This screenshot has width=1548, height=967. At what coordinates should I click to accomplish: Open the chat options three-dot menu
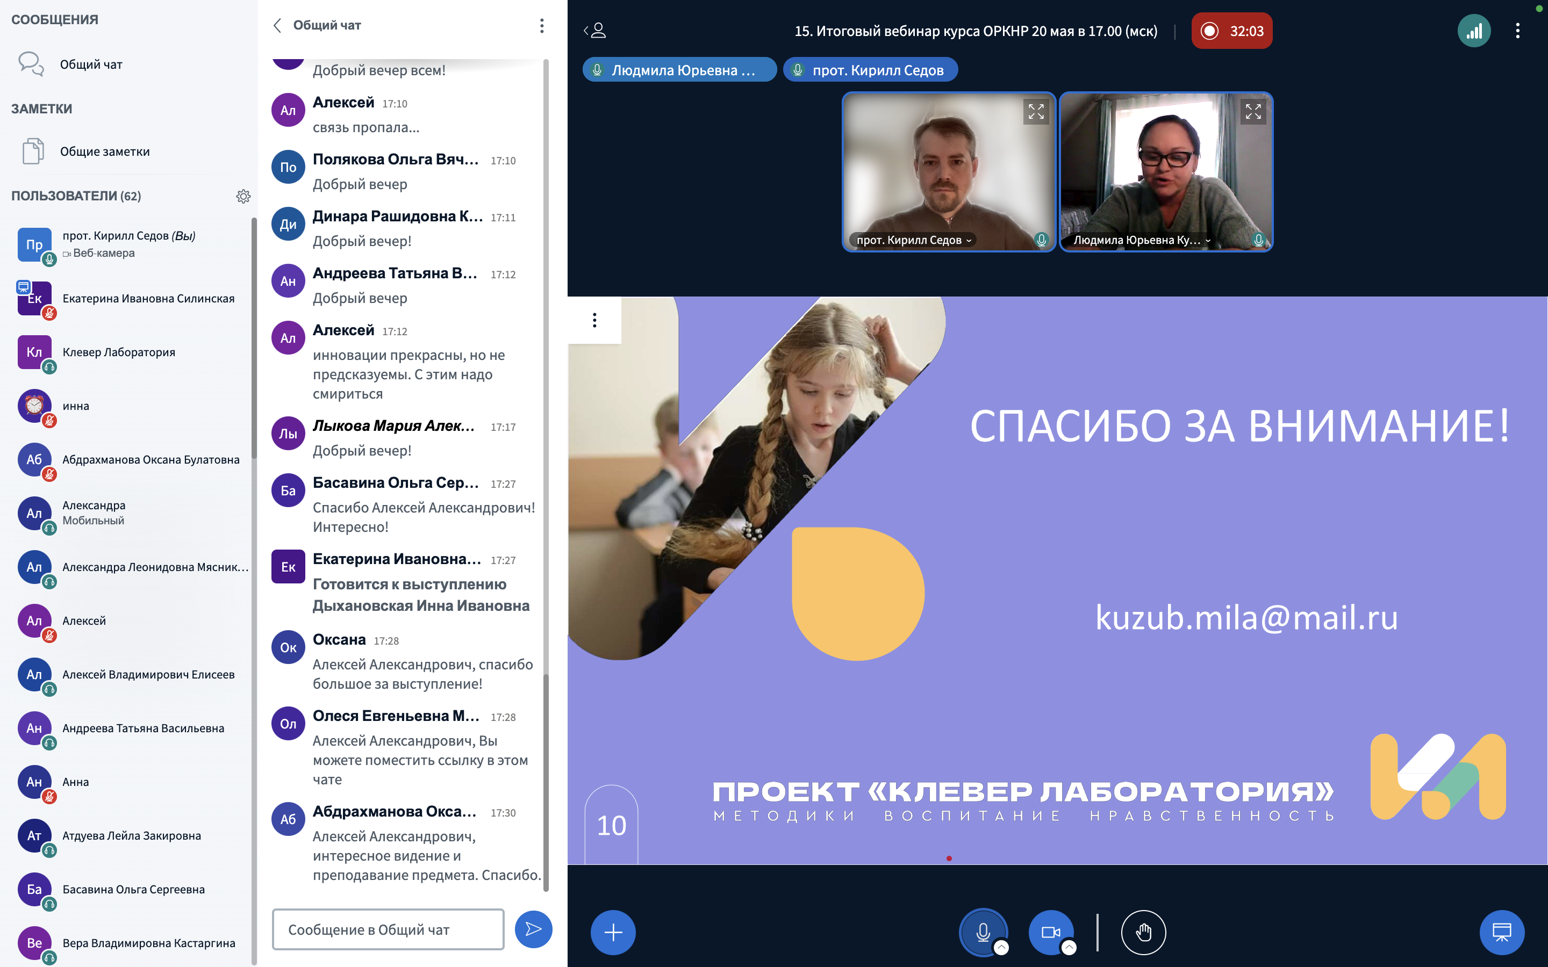(542, 26)
